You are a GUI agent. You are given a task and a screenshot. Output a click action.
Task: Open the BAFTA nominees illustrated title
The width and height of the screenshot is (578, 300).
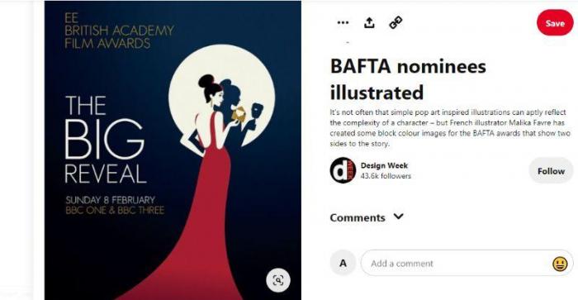point(408,79)
